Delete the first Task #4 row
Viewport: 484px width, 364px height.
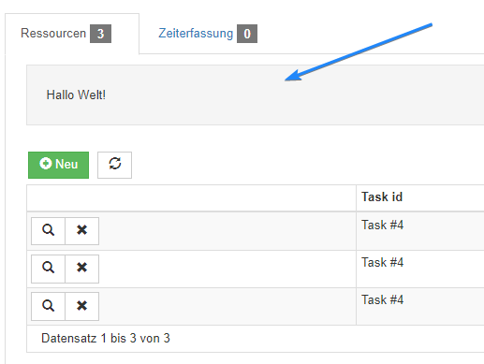[x=82, y=231]
